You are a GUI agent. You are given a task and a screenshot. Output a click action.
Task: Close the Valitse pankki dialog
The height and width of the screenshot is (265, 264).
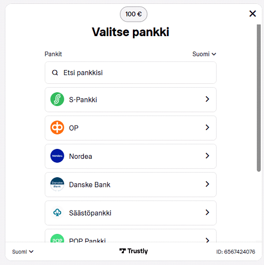click(x=253, y=13)
